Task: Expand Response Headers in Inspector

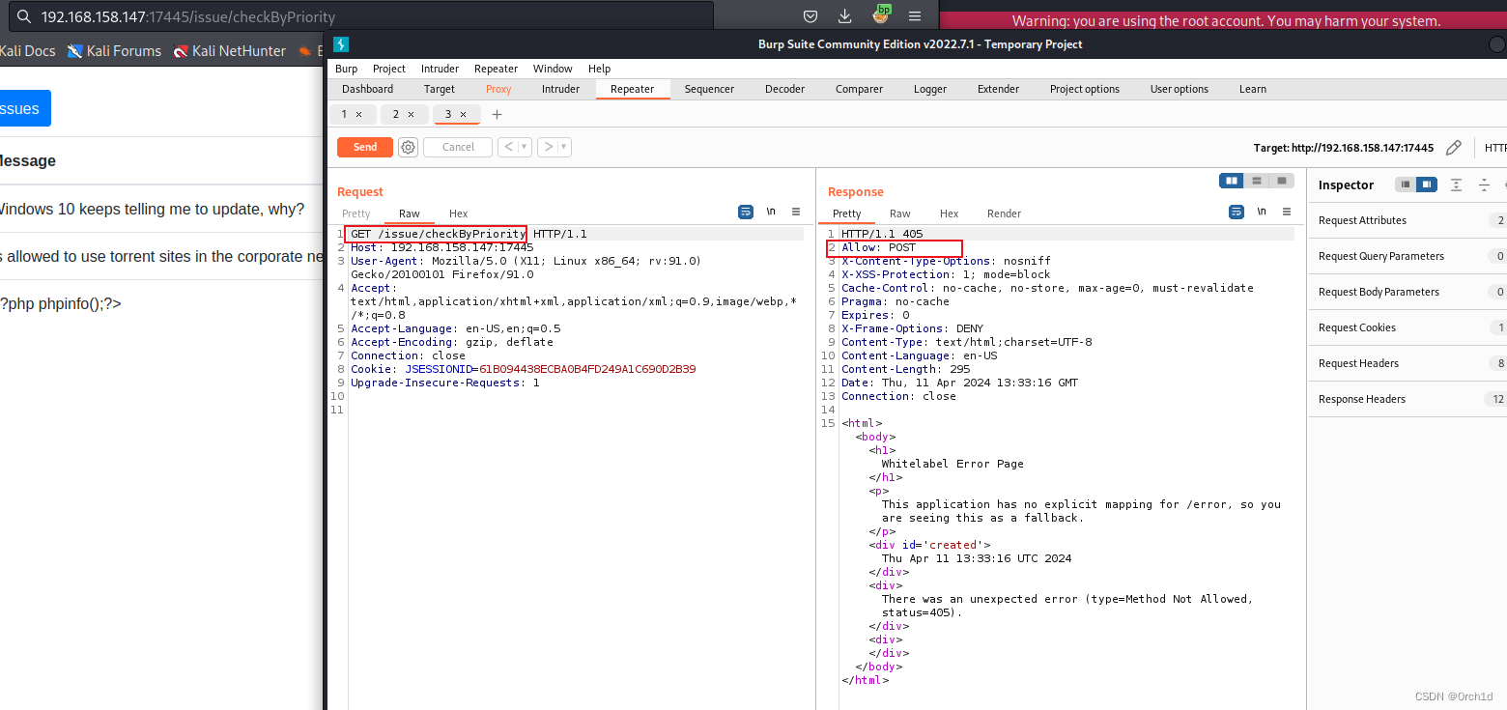Action: [x=1407, y=399]
